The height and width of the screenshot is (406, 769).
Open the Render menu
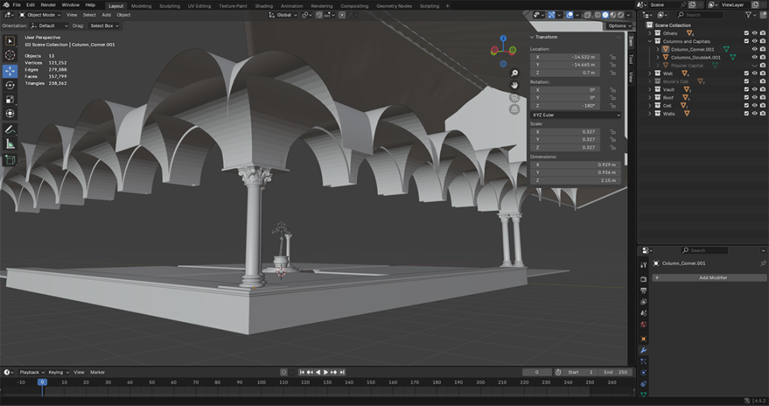48,5
